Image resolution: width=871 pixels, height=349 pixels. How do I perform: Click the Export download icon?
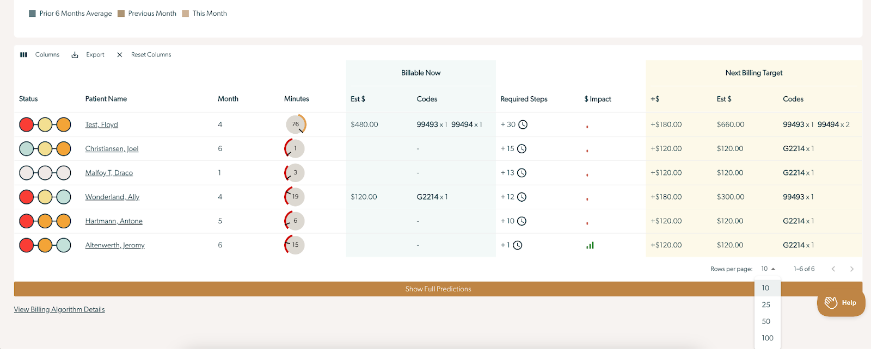[75, 55]
